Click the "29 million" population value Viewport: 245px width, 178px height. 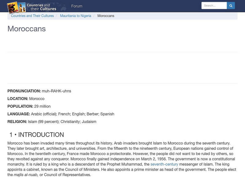(x=42, y=106)
